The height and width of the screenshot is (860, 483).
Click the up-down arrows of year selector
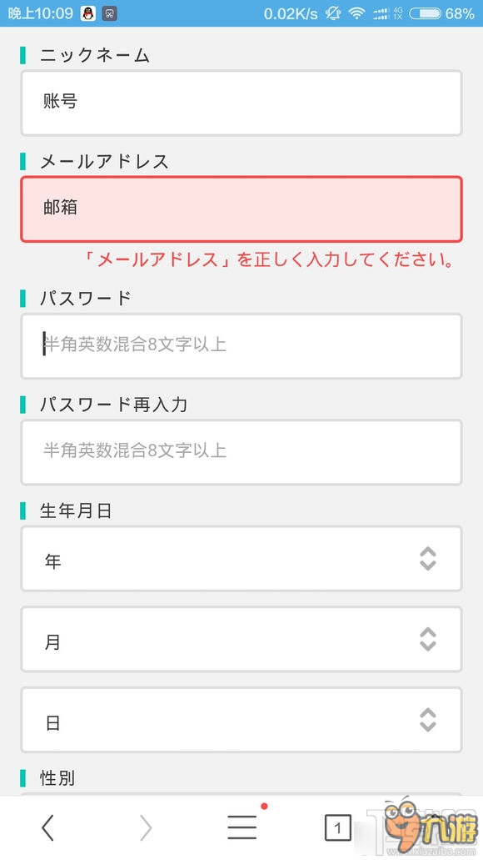(428, 559)
